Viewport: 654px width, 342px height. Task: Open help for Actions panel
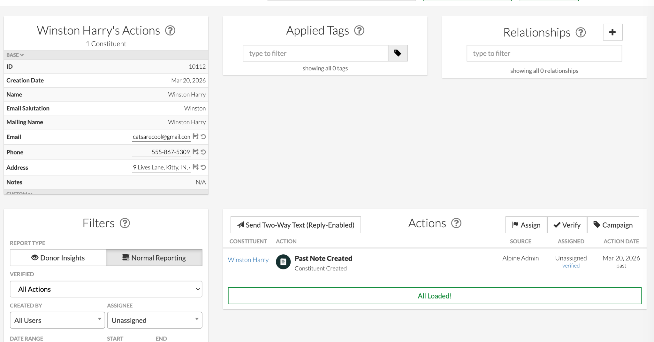click(456, 223)
